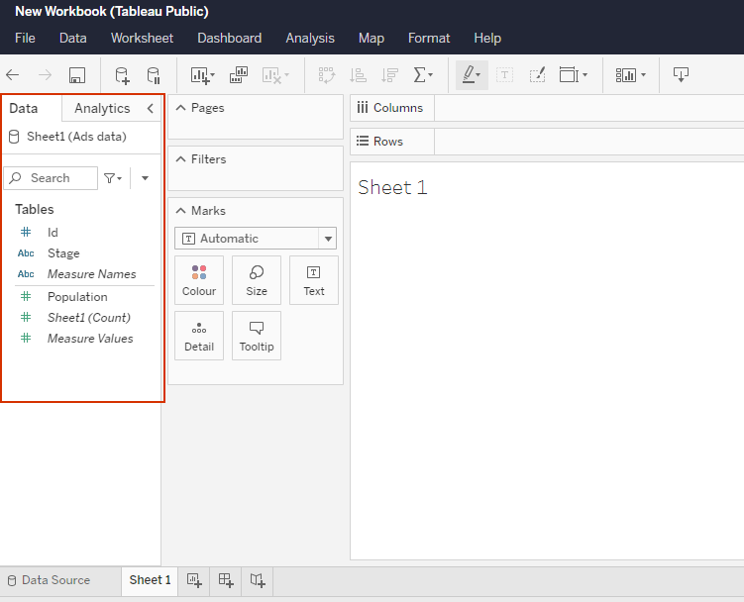
Task: Click the Sort Ascending icon
Action: pyautogui.click(x=358, y=75)
